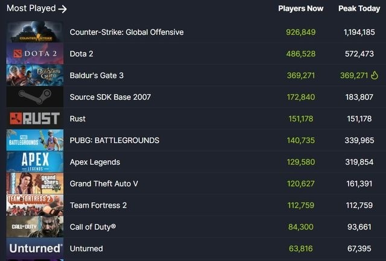Open the Grand Theft Auto V thumbnail

coord(35,183)
